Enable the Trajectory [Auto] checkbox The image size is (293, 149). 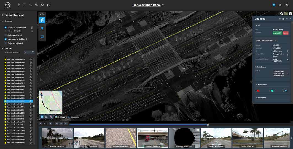pos(6,43)
